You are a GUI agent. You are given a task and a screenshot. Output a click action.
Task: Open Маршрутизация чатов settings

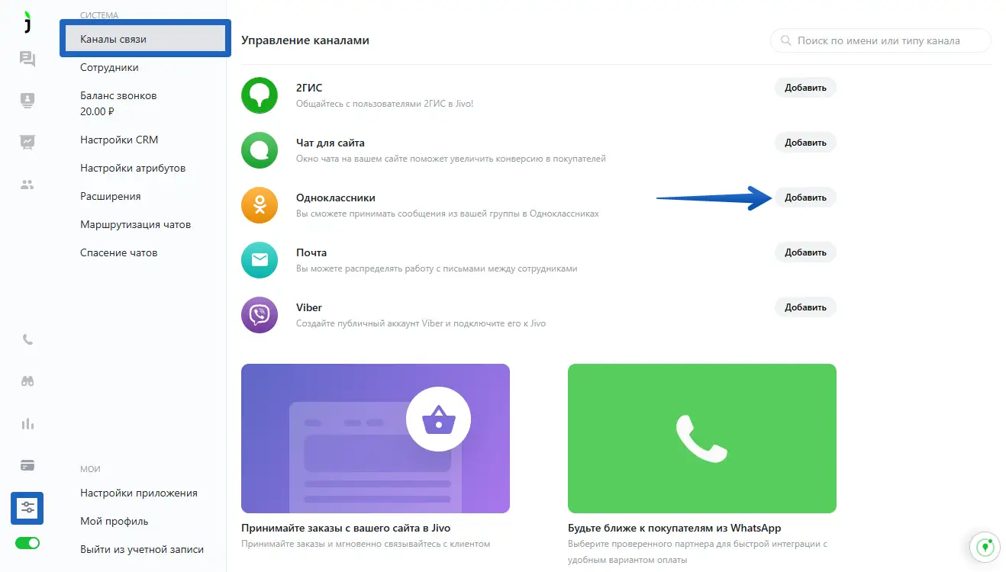135,224
